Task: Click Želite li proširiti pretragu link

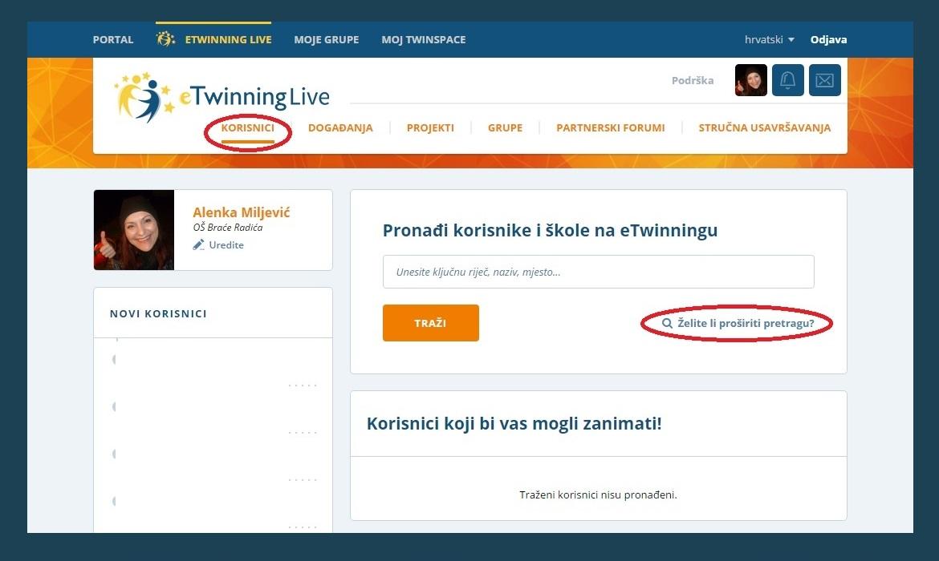Action: click(746, 323)
